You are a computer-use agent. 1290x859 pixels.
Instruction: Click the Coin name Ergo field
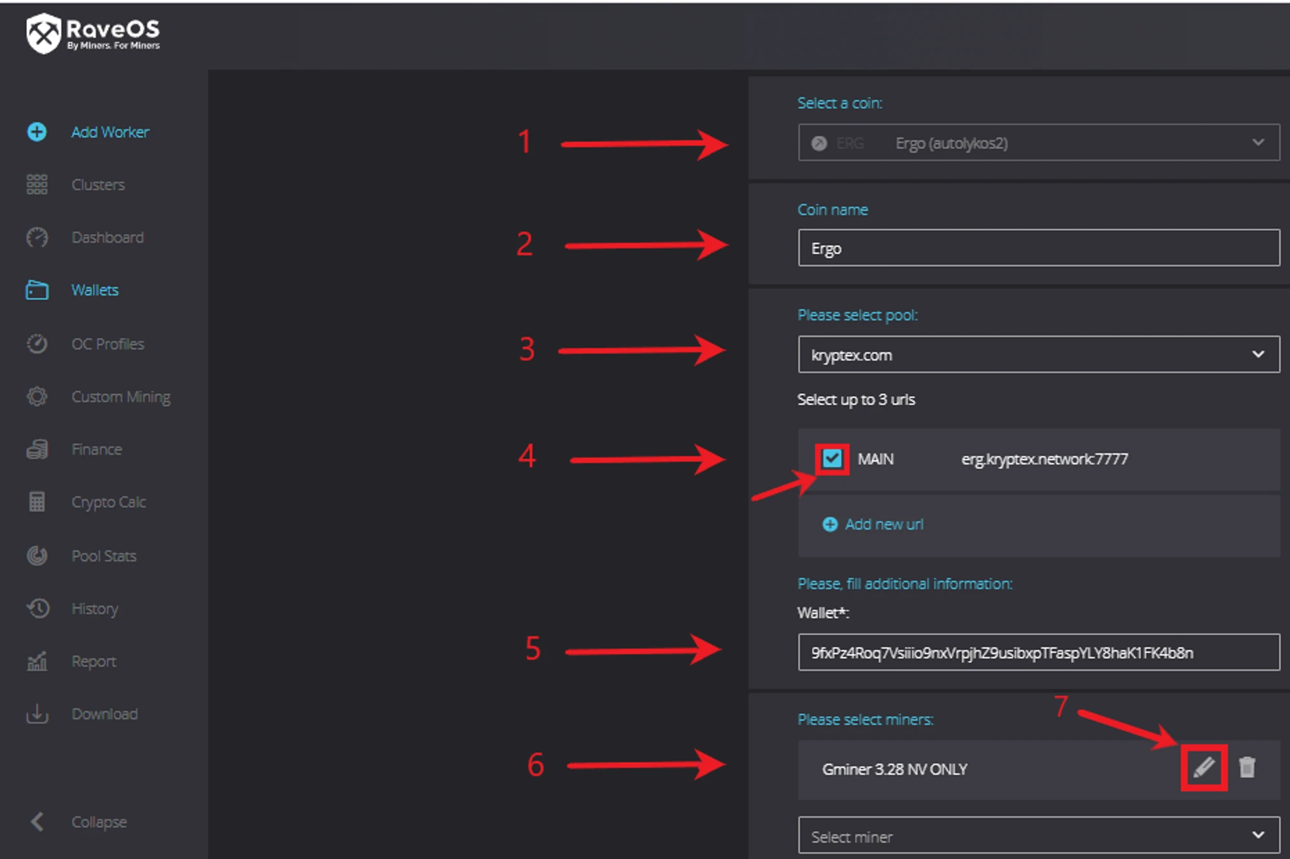click(x=1038, y=248)
